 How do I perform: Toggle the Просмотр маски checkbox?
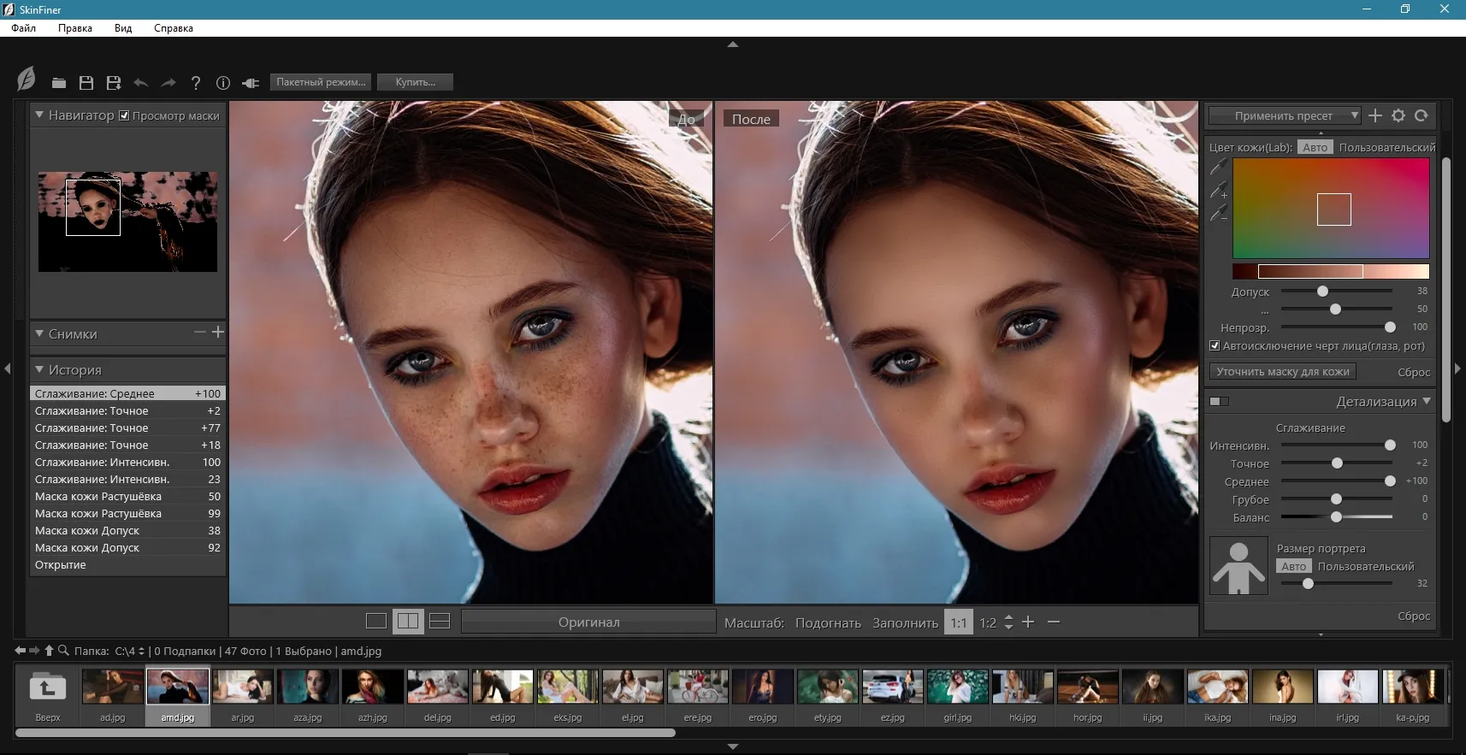(124, 115)
